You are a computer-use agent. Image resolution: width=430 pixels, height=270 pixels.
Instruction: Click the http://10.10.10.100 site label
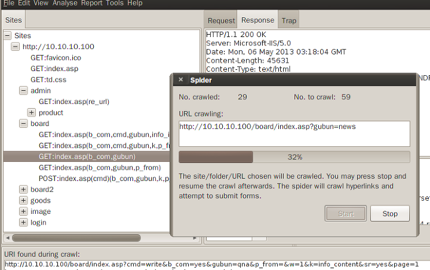pyautogui.click(x=59, y=47)
